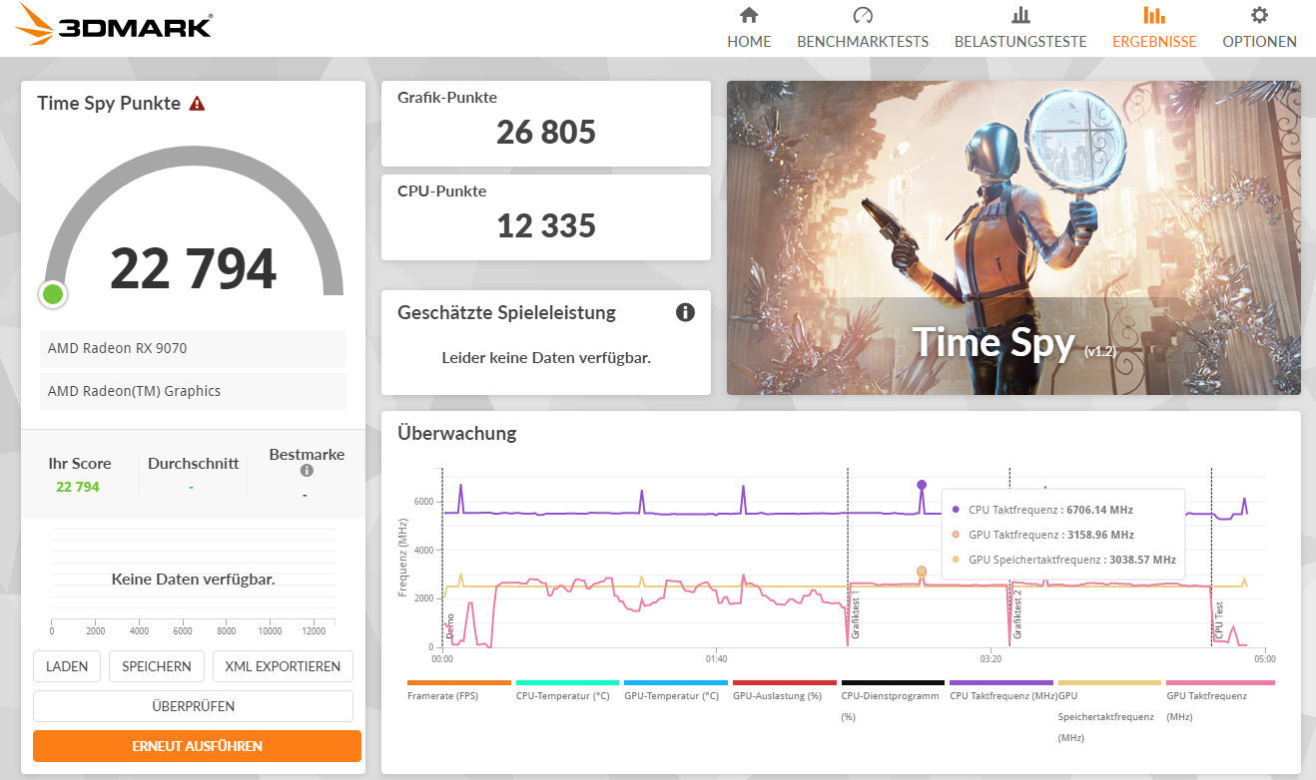1316x780 pixels.
Task: Click the Optionen gear icon
Action: pyautogui.click(x=1260, y=15)
